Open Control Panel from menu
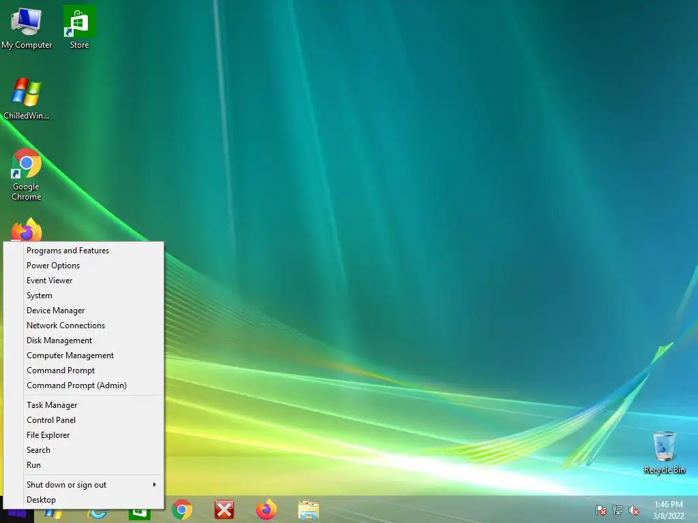This screenshot has width=698, height=523. tap(84, 420)
